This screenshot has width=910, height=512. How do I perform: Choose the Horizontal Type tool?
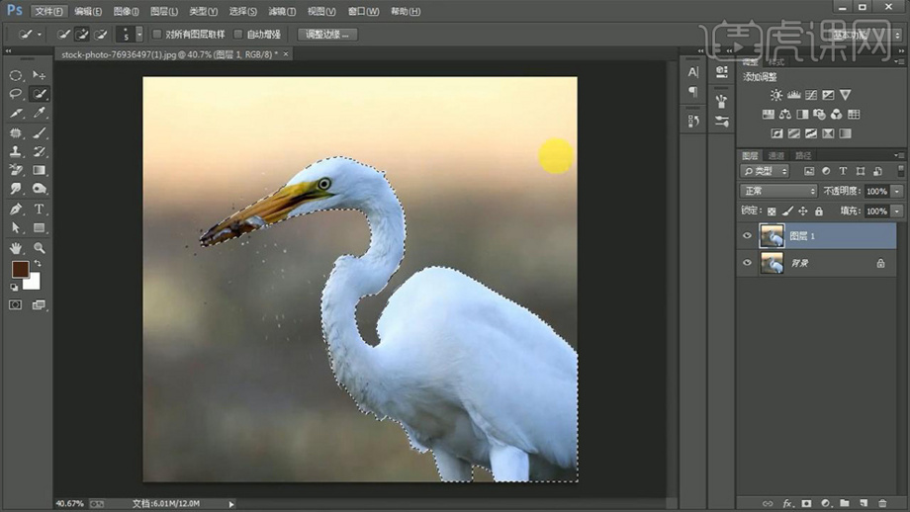(40, 210)
